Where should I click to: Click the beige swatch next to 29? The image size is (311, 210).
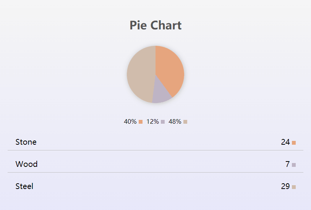point(294,187)
